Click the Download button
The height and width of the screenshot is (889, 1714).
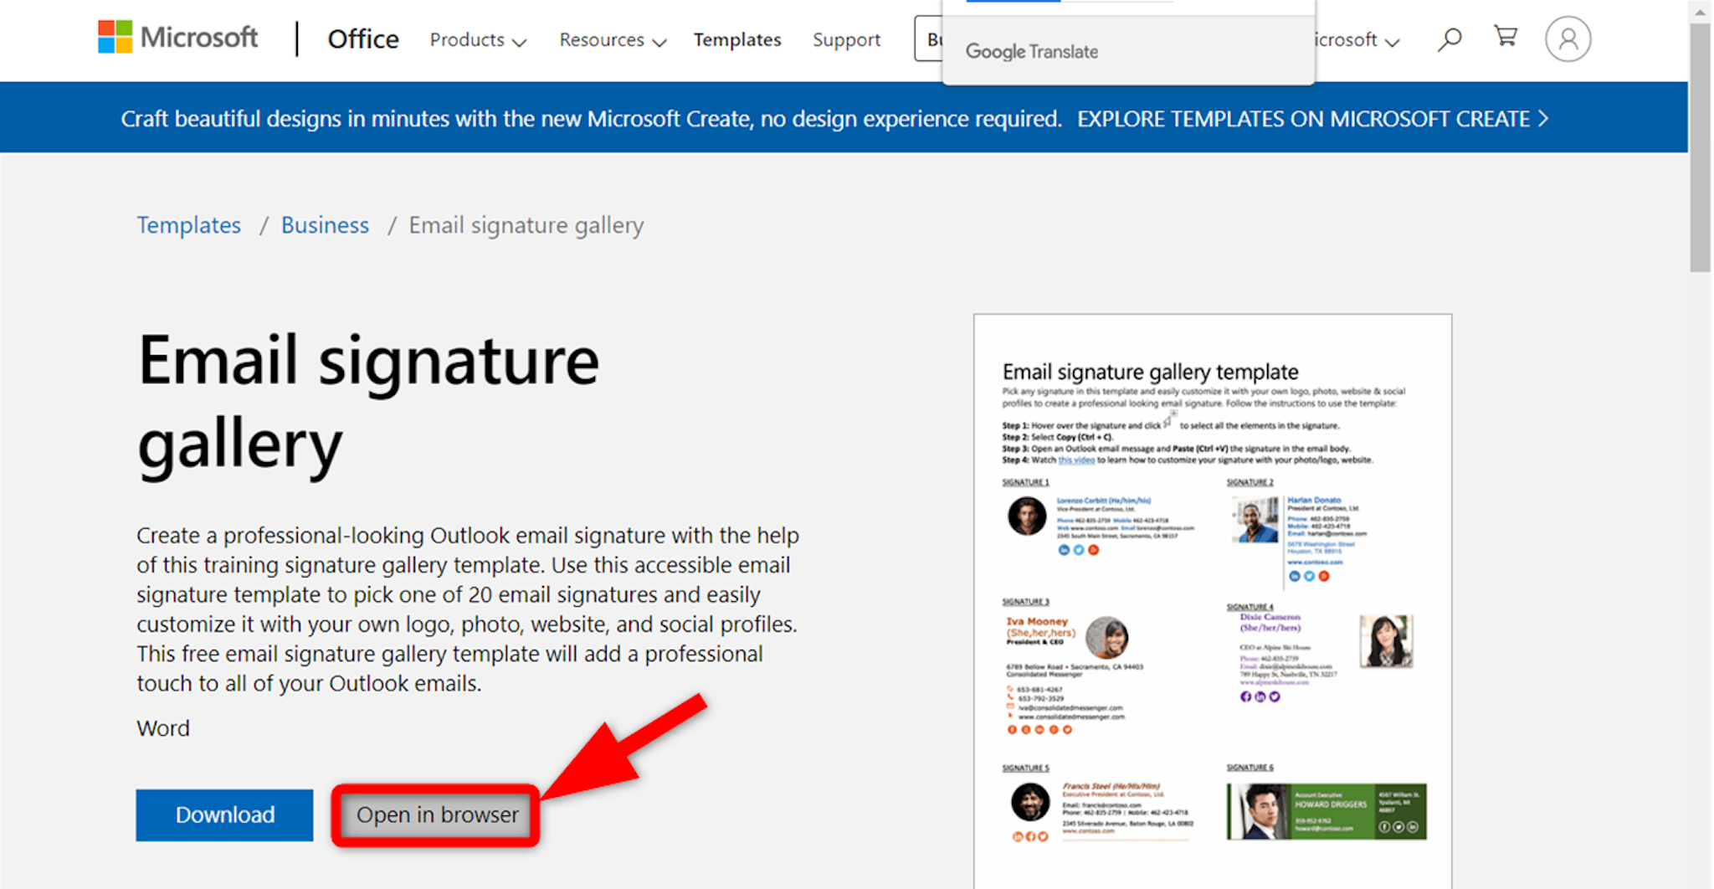[224, 814]
